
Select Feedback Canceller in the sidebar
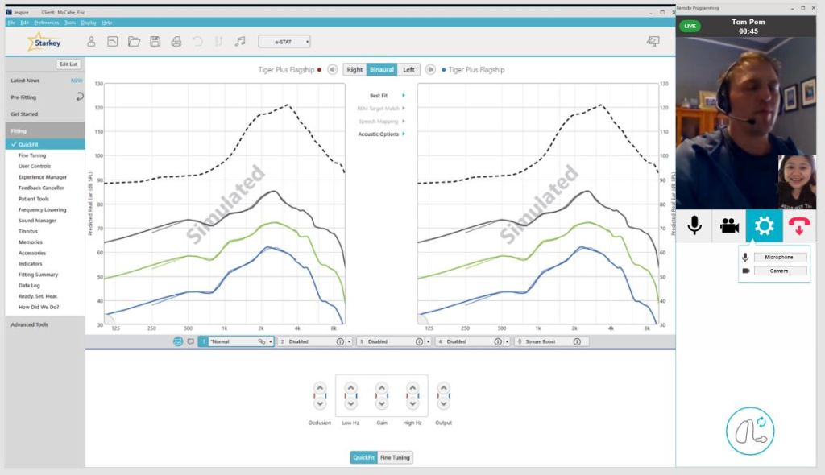coord(41,188)
